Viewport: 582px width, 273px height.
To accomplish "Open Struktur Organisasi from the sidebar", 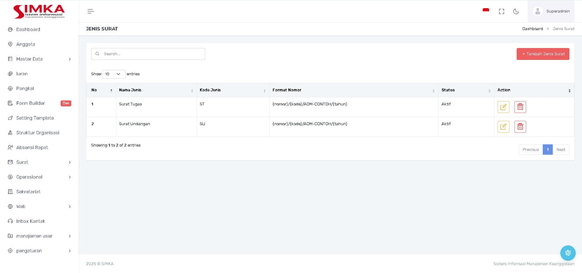I will point(38,133).
